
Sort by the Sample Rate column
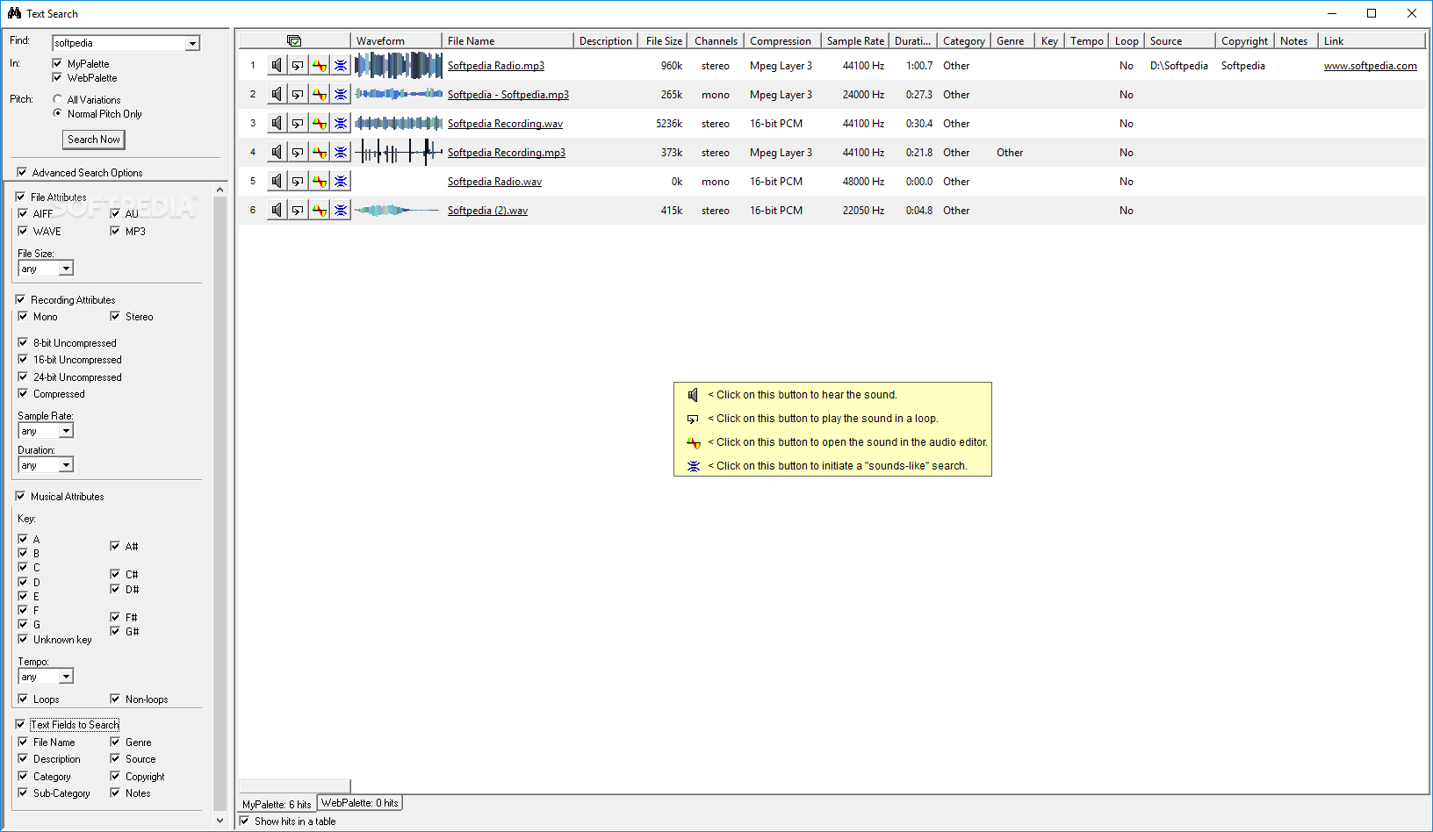point(855,40)
